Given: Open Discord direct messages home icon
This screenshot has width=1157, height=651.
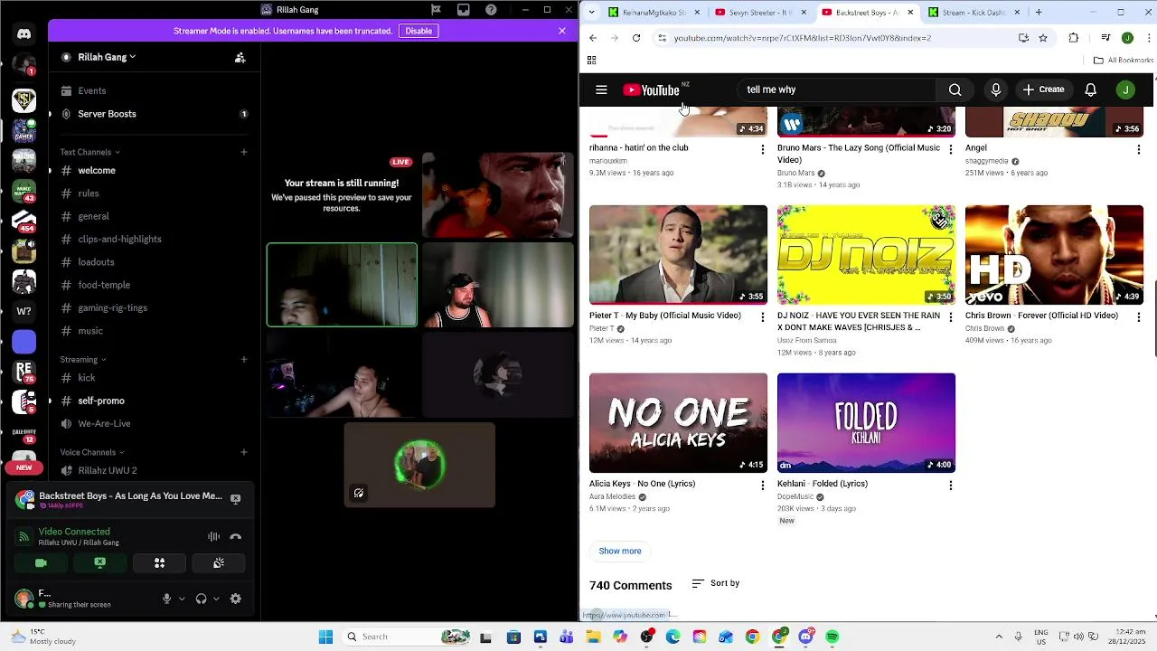Looking at the screenshot, I should coord(24,33).
